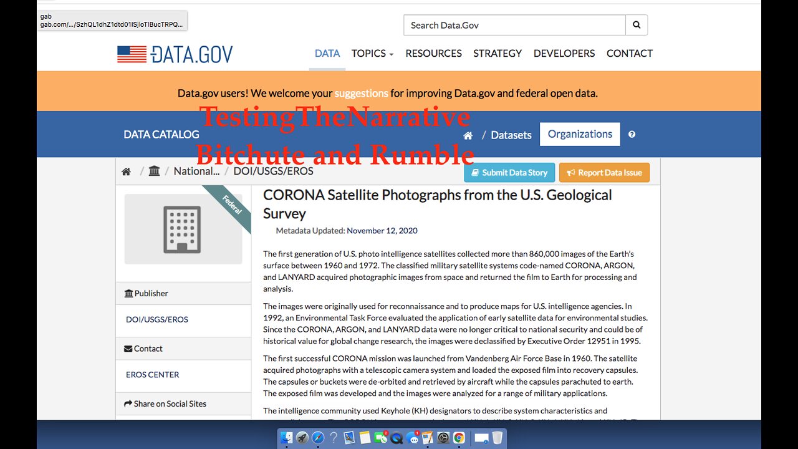This screenshot has height=449, width=798.
Task: Click inside the Search Data.Gov field
Action: click(x=515, y=25)
